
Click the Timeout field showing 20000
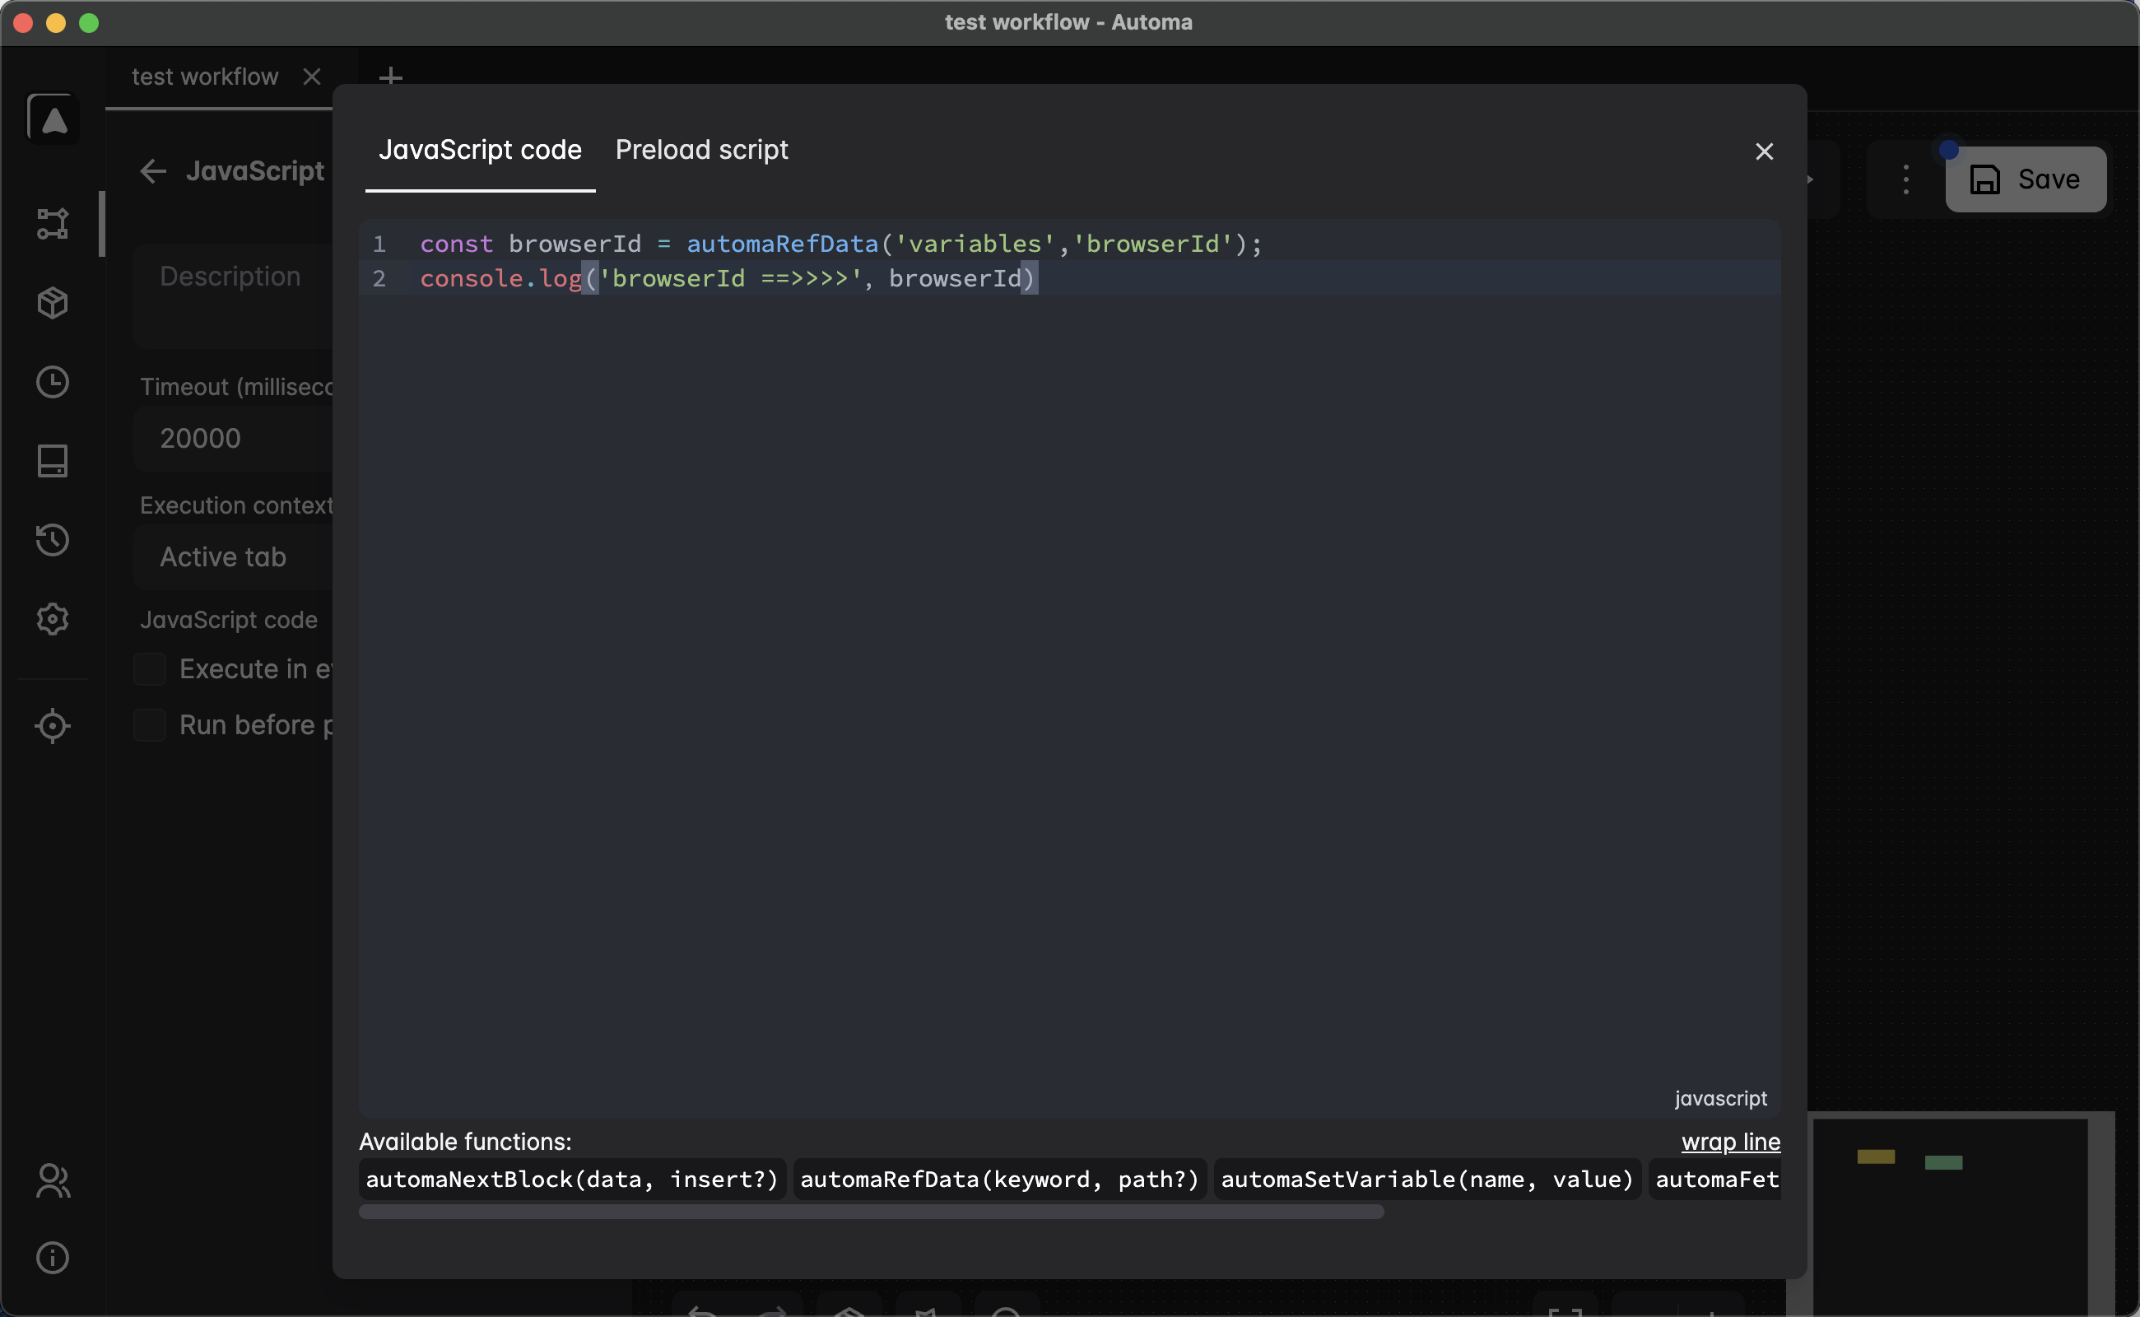(x=234, y=438)
